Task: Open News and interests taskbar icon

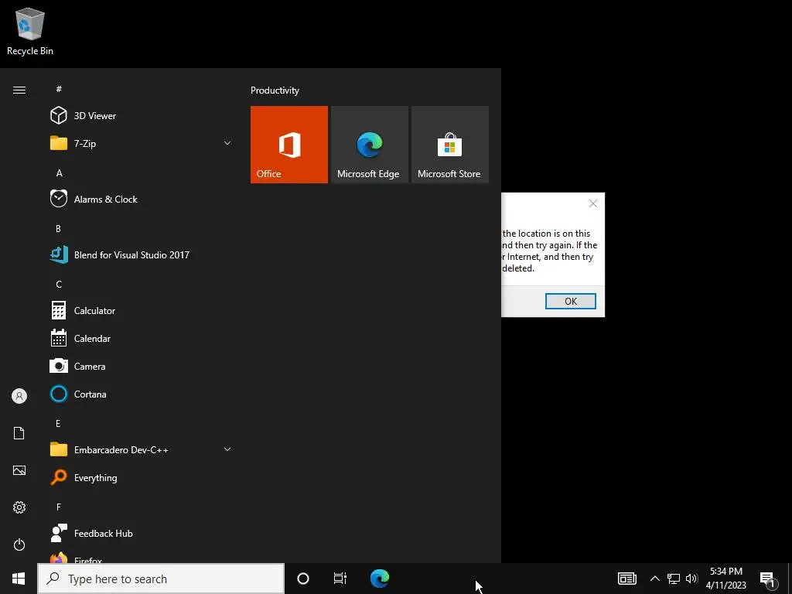Action: [x=626, y=579]
